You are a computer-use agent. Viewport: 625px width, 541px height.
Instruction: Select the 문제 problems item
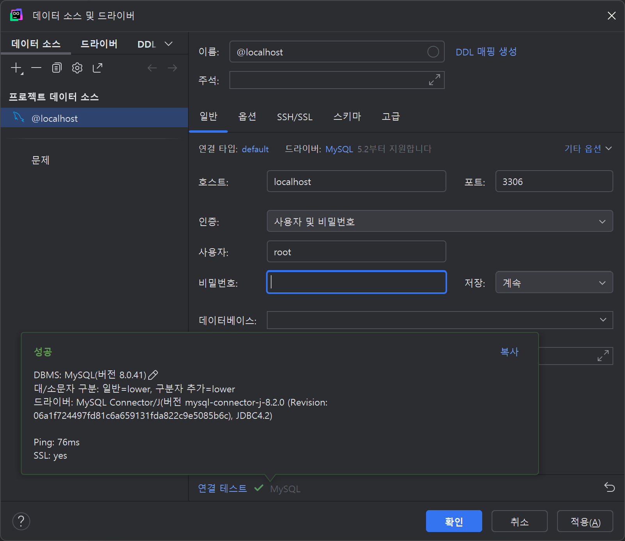pos(41,160)
